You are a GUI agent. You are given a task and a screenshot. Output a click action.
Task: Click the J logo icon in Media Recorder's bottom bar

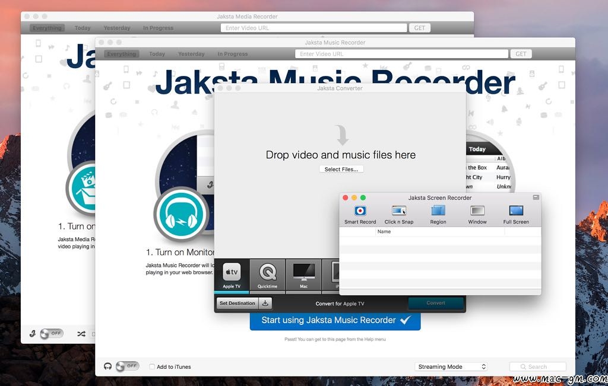coord(33,333)
